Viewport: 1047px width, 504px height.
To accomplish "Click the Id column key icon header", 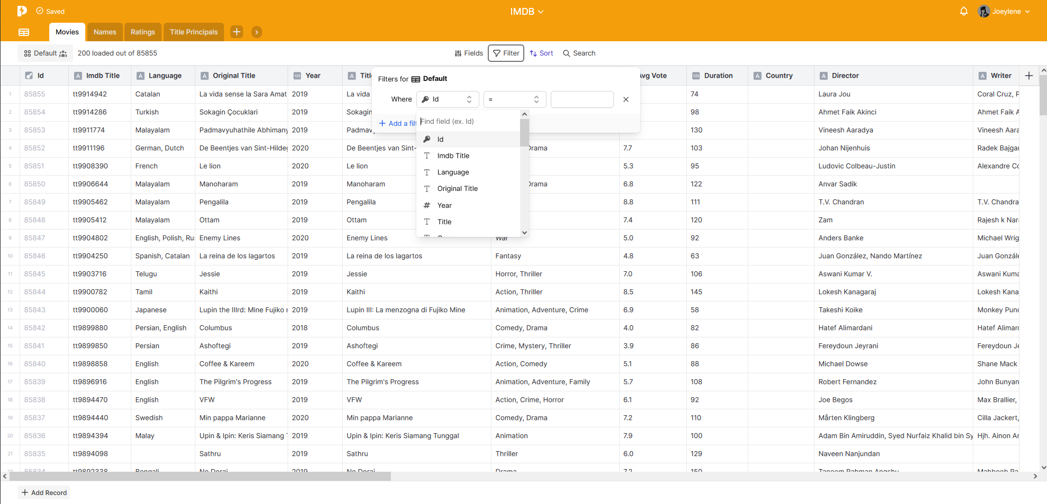I will (x=29, y=76).
